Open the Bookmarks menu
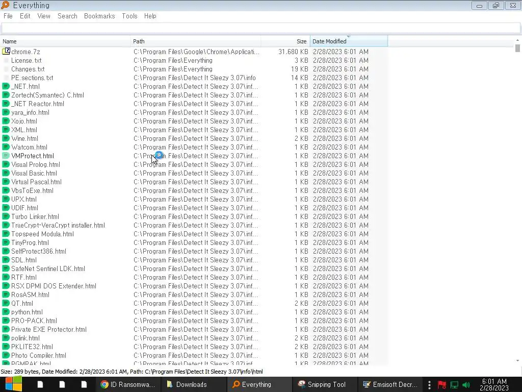522x392 pixels. point(99,16)
